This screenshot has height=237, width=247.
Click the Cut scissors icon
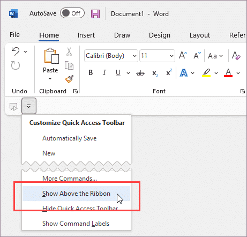pyautogui.click(x=69, y=52)
